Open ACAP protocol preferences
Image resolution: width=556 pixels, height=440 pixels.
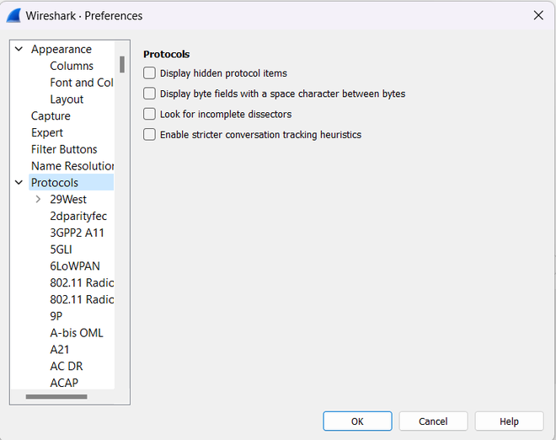tap(64, 383)
